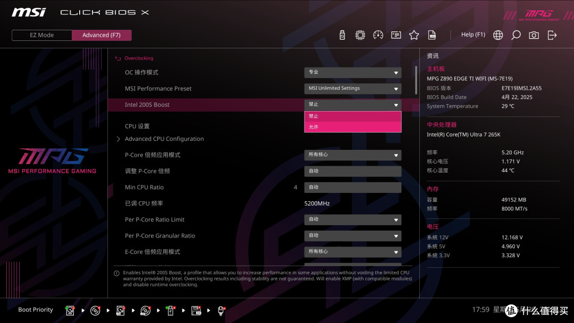Image resolution: width=574 pixels, height=323 pixels.
Task: Select USB hard disk boot device
Action: pos(120,311)
